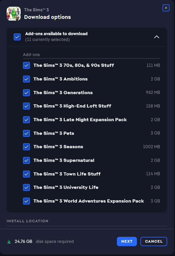Deselect The Sims 3 Supernatural checkbox

[26, 160]
